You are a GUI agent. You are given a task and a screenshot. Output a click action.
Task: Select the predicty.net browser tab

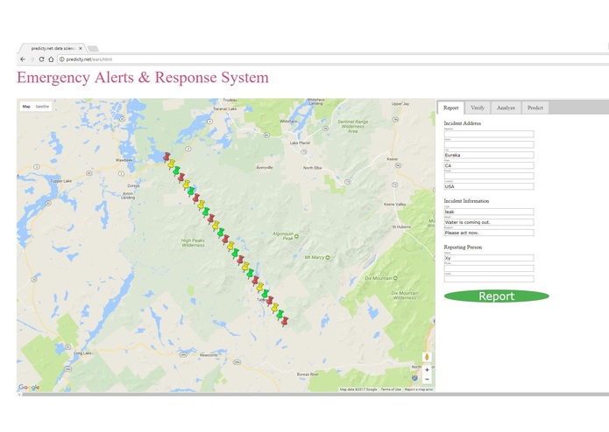coord(53,48)
